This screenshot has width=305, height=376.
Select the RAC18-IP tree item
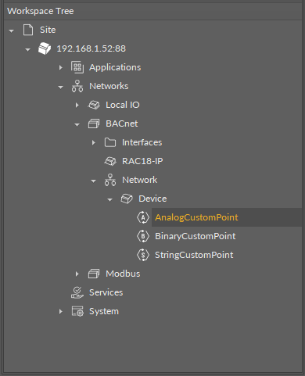click(142, 161)
